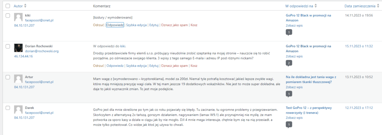Open email dorian@rochowski.org

42,51
